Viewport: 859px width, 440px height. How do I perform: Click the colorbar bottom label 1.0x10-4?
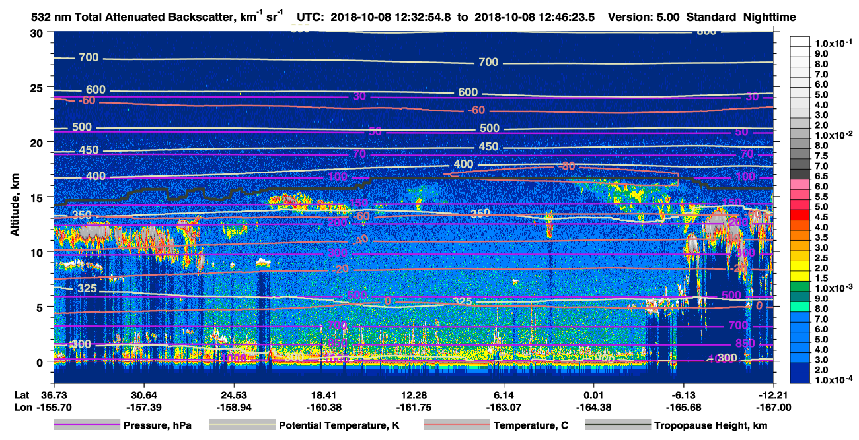tap(833, 379)
